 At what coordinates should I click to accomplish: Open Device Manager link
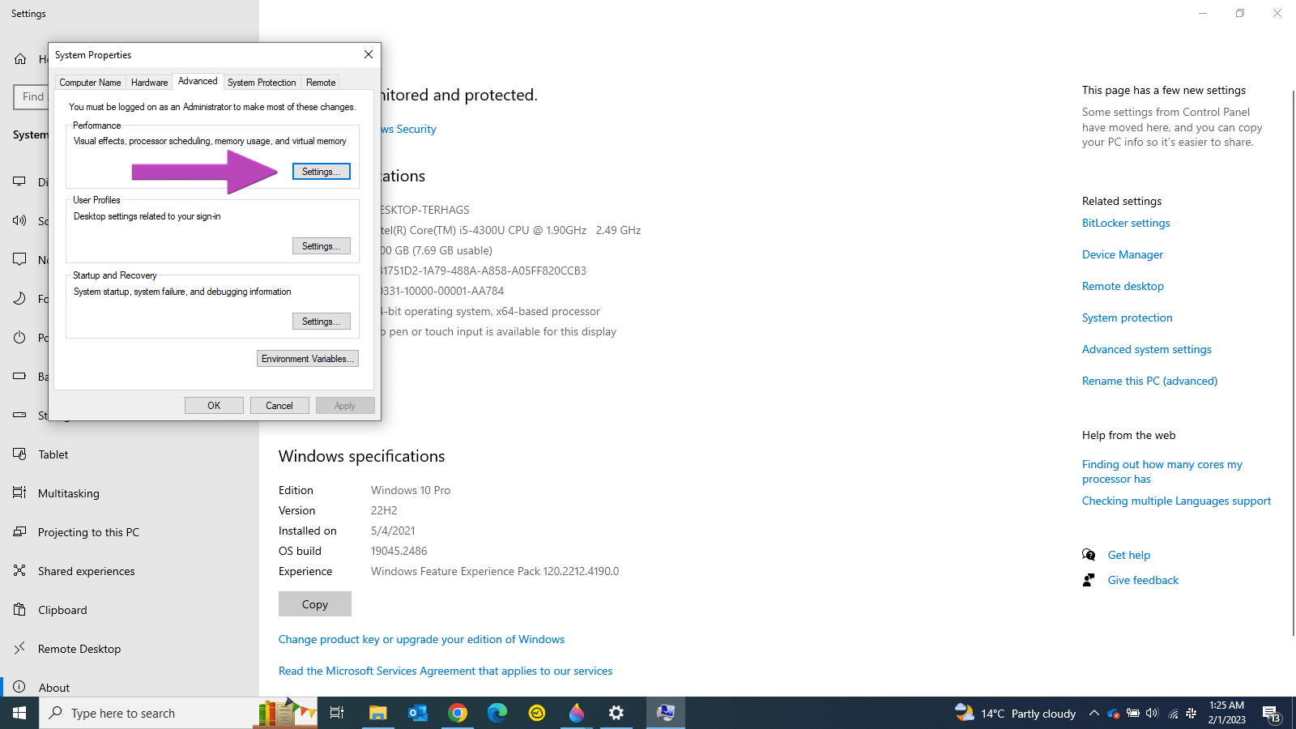[1122, 254]
